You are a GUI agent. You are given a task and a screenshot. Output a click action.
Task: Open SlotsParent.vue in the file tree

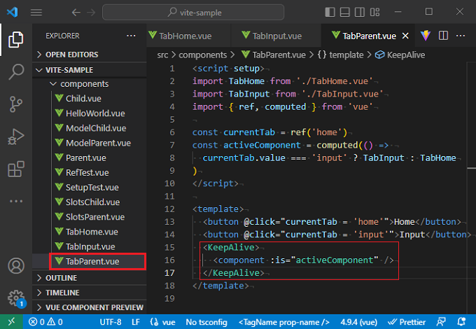(90, 217)
